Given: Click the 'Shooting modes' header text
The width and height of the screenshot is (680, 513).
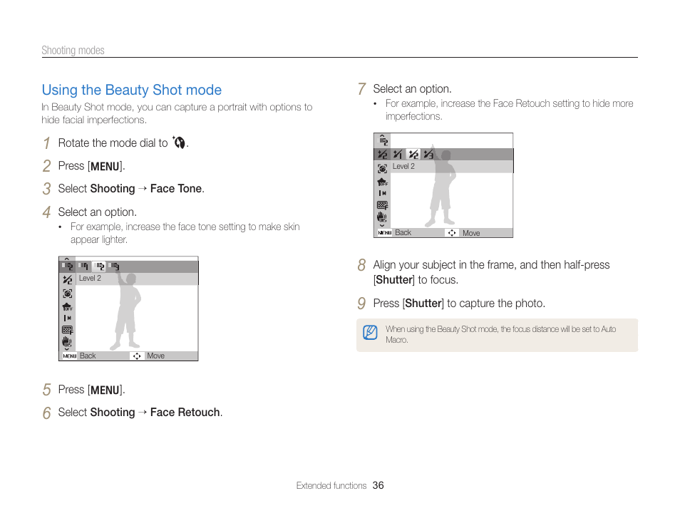Looking at the screenshot, I should point(73,51).
